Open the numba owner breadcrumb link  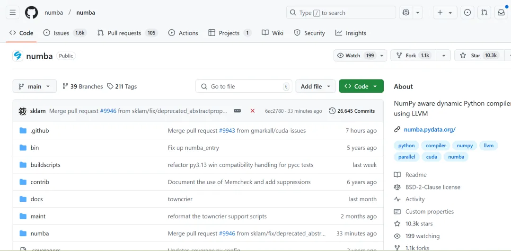point(53,13)
